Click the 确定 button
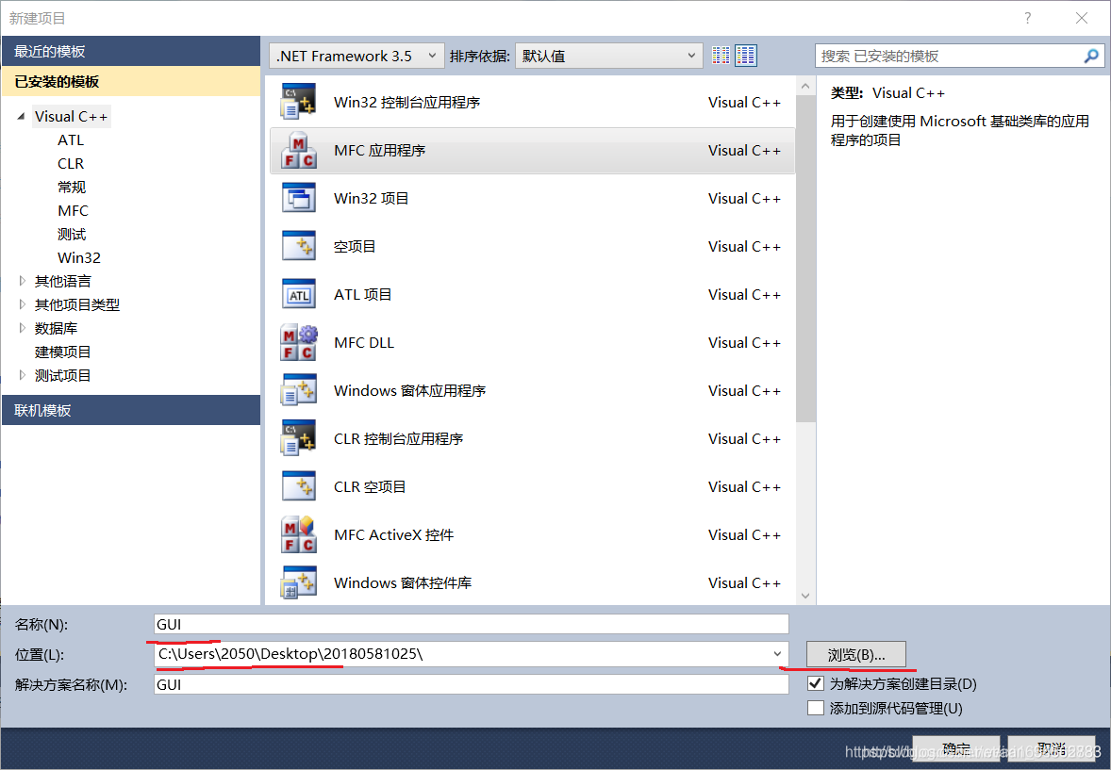The width and height of the screenshot is (1111, 770). pos(955,748)
